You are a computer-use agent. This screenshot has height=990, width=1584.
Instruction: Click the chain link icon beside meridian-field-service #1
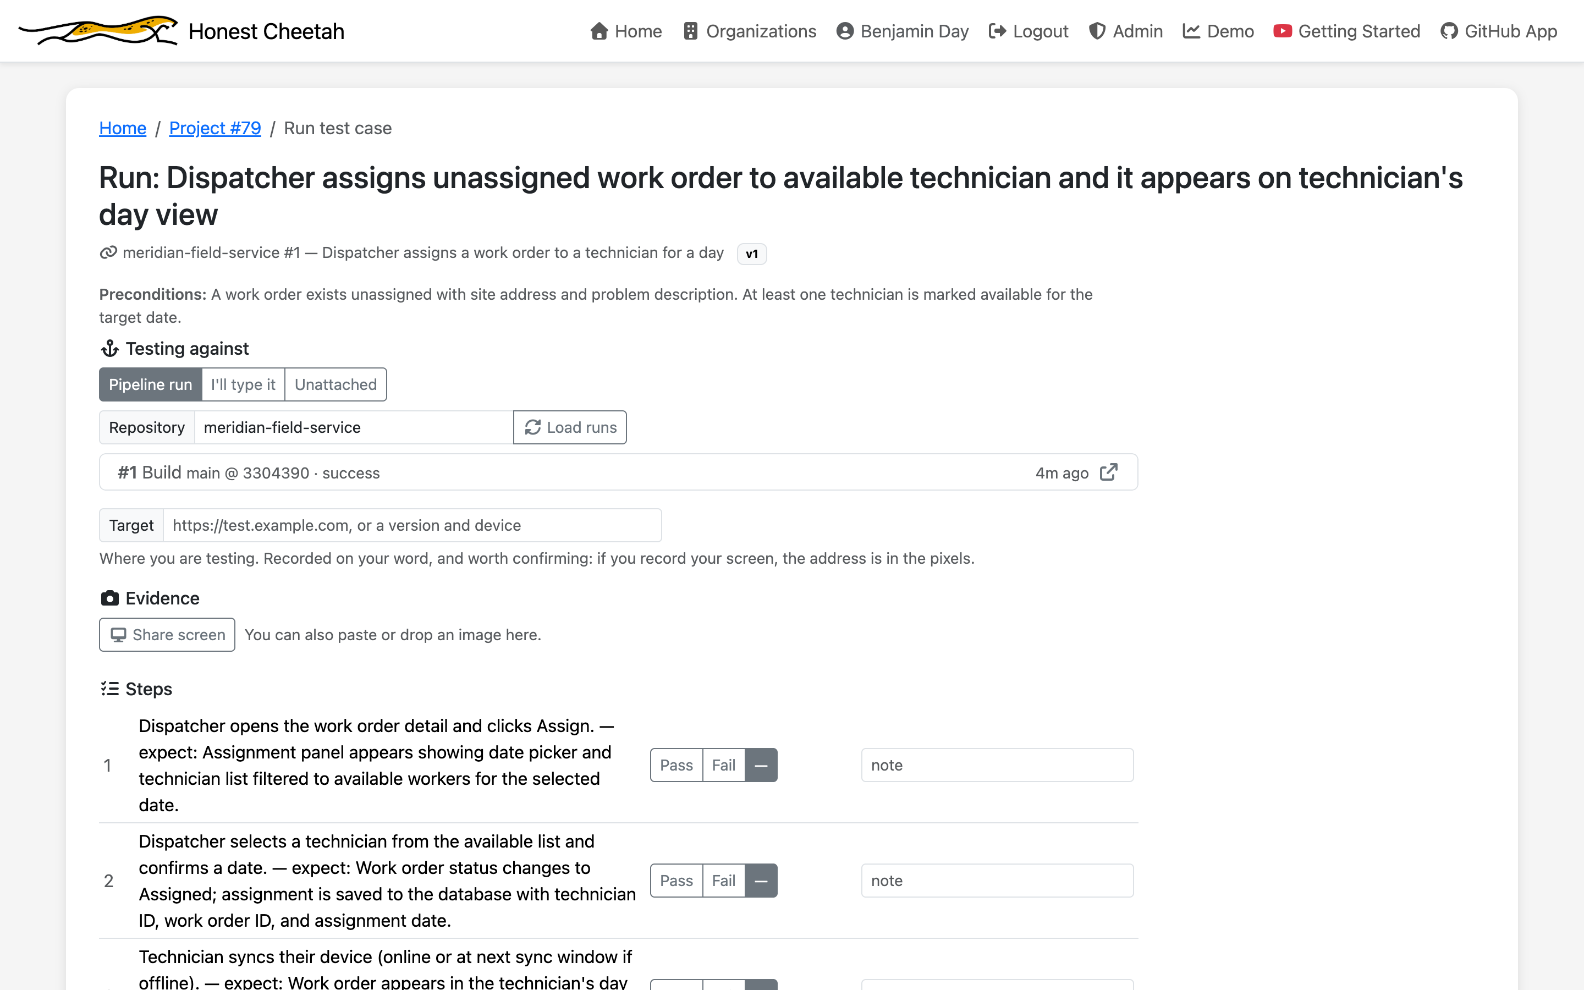click(x=108, y=253)
